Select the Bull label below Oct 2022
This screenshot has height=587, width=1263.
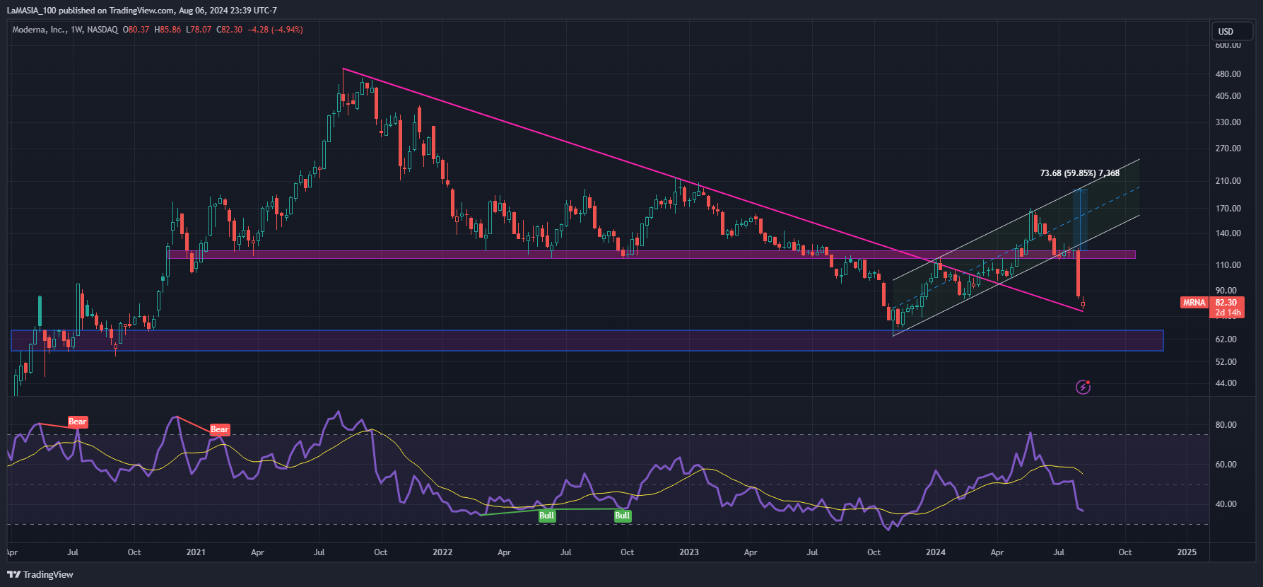(622, 516)
